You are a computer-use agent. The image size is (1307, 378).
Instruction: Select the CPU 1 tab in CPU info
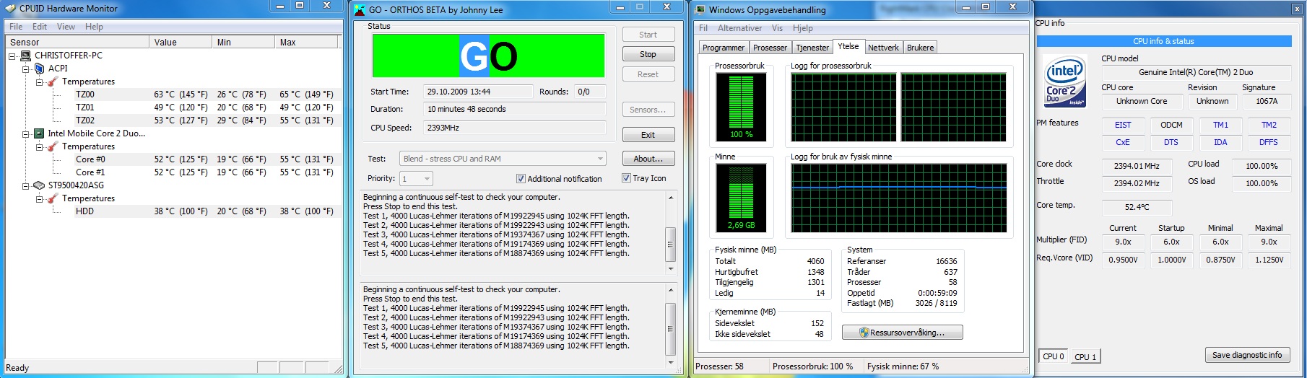1085,357
